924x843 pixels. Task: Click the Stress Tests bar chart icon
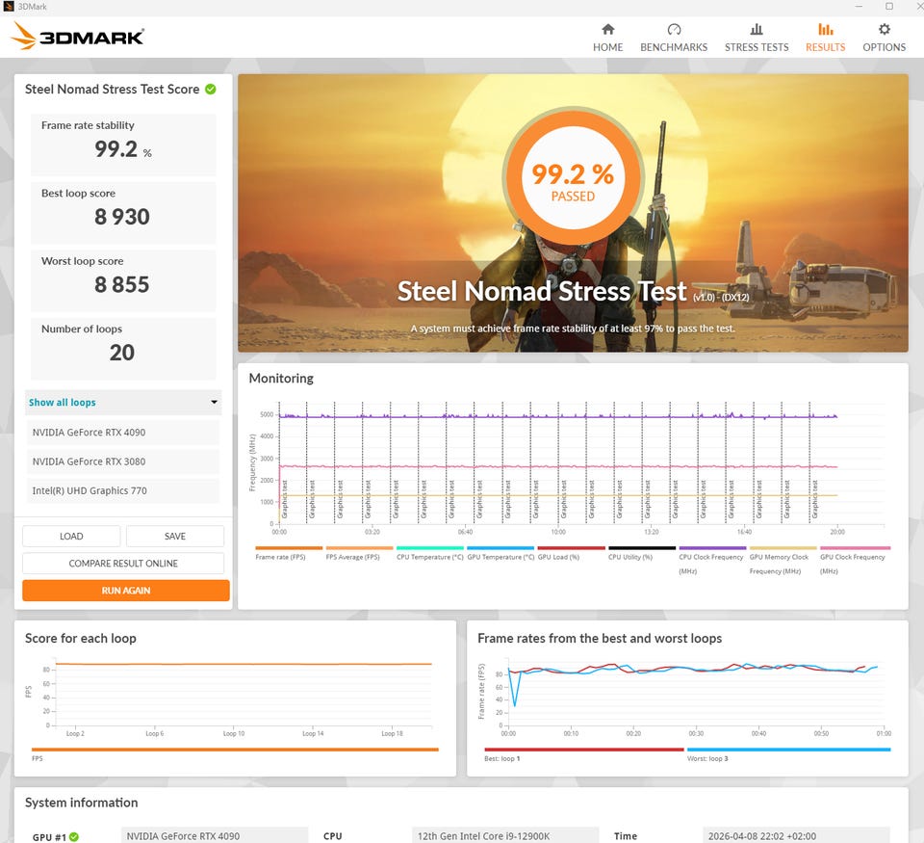coord(757,29)
